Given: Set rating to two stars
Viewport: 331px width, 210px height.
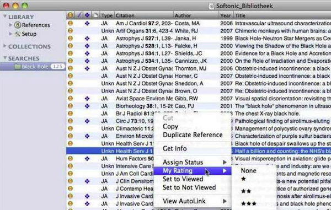Looking at the screenshot, I should coord(246,191).
